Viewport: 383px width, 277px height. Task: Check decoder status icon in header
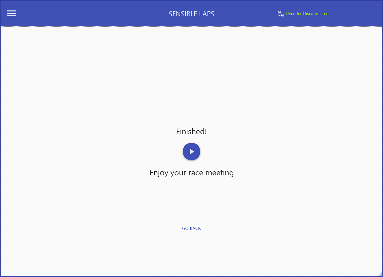click(281, 13)
